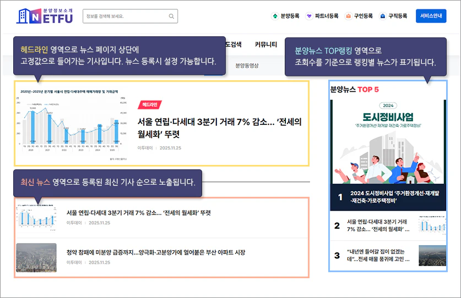Click the NETFU logo

[45, 16]
